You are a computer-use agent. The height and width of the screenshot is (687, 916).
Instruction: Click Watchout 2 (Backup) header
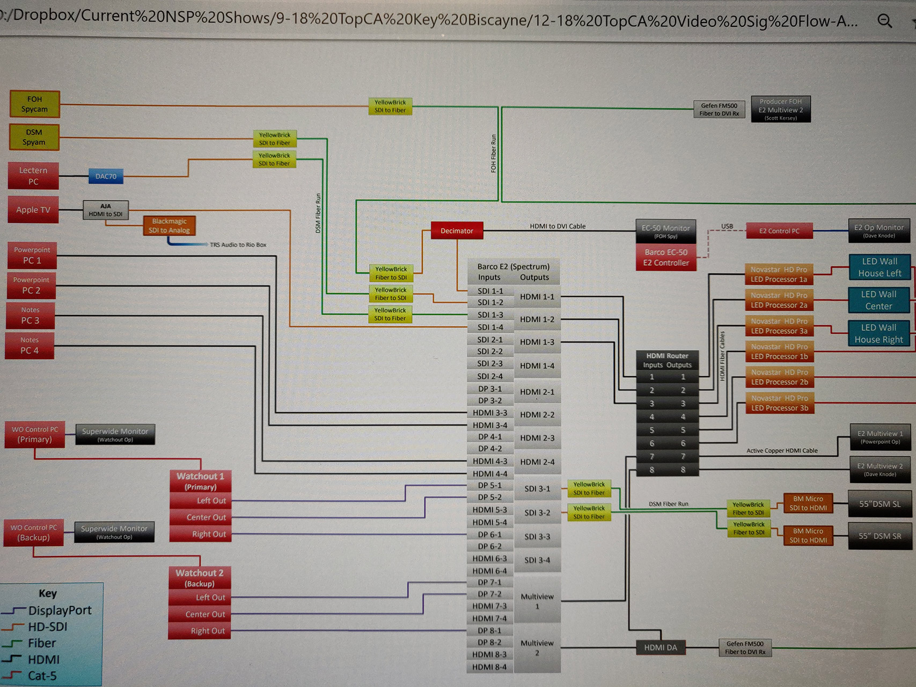(x=200, y=578)
